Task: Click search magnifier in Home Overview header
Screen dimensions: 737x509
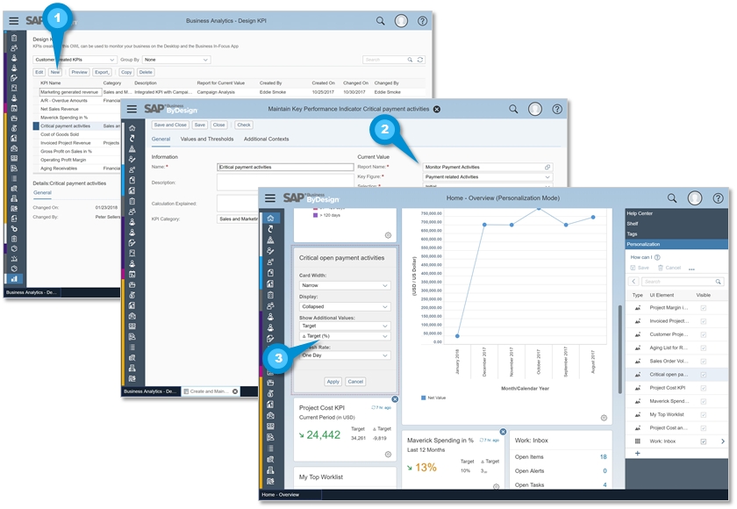Action: tap(672, 197)
